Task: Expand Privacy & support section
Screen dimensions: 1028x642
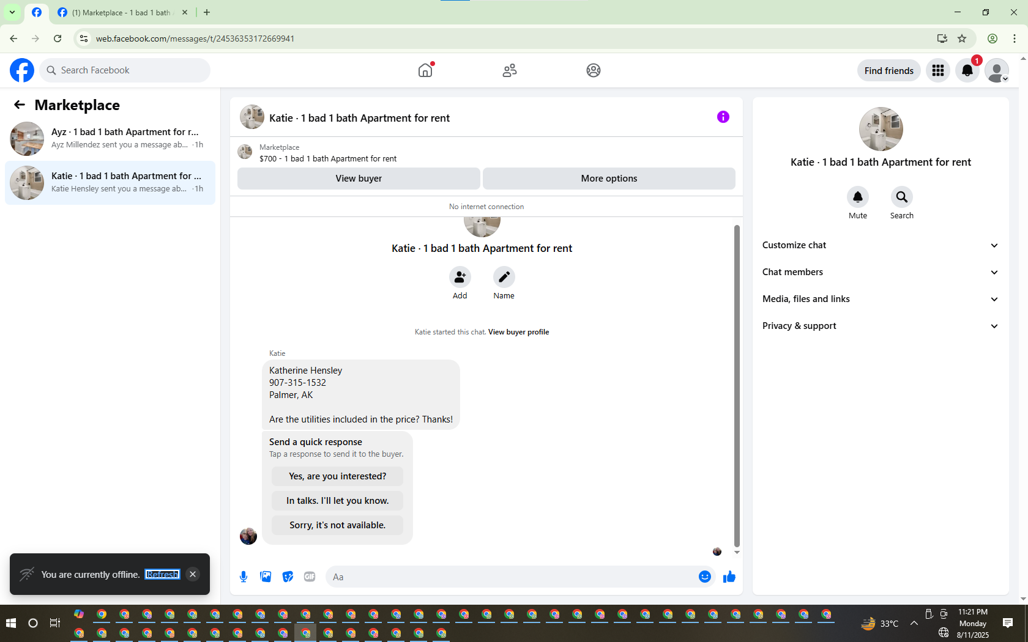Action: tap(881, 326)
